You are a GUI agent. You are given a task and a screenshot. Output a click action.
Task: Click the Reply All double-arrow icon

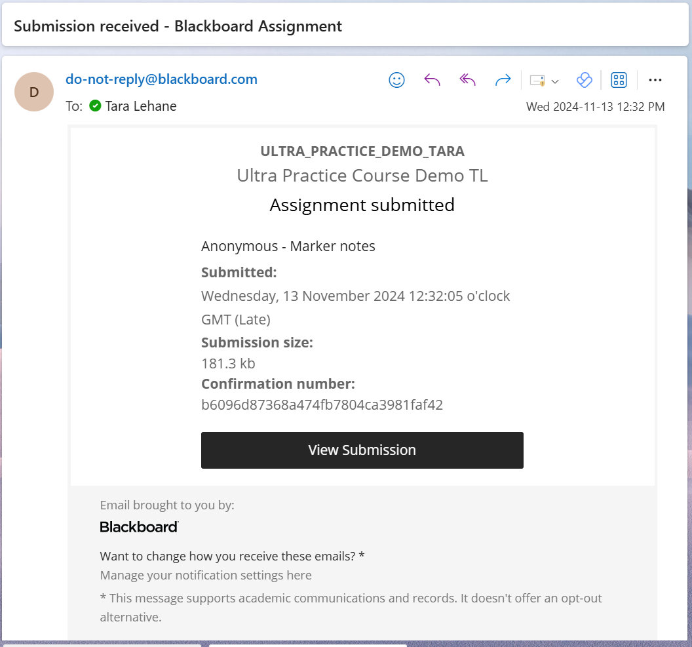(x=467, y=80)
